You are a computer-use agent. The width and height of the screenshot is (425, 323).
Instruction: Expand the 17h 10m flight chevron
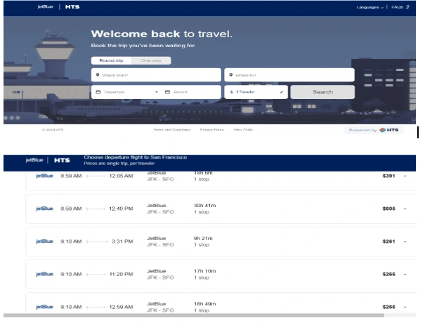pos(405,275)
